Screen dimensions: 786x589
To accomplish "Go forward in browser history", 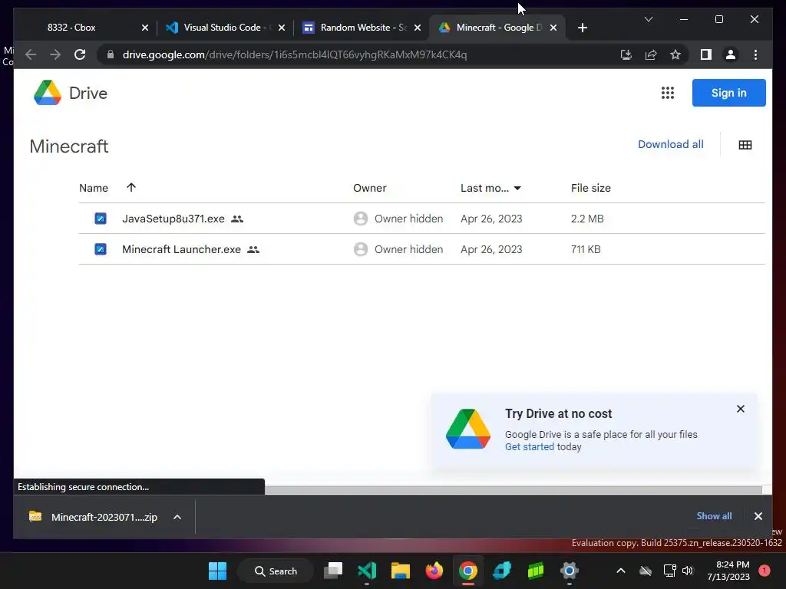I will pyautogui.click(x=55, y=54).
